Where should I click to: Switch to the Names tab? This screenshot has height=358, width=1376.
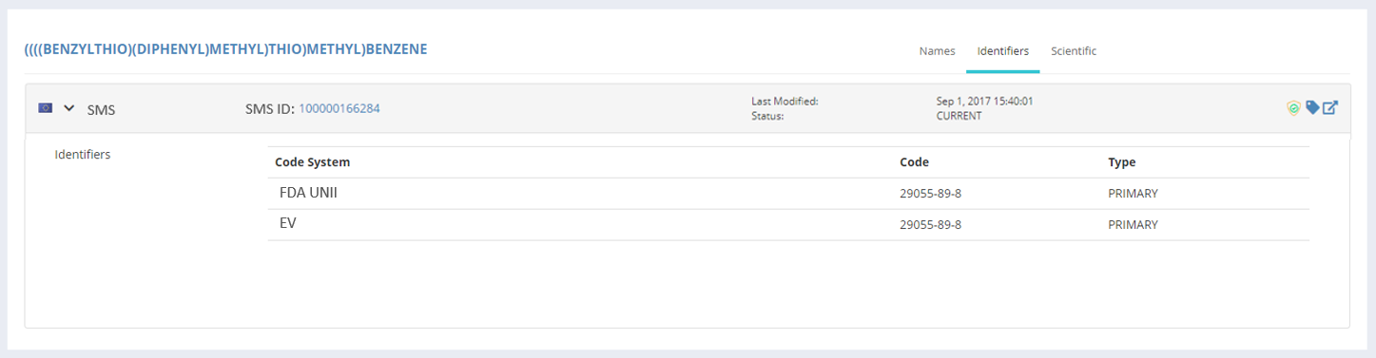point(937,51)
